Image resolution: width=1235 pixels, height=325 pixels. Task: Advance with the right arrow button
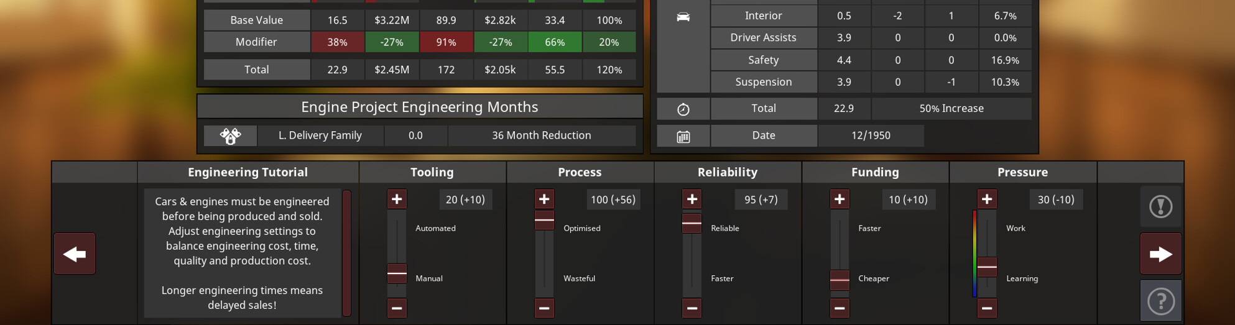1160,254
